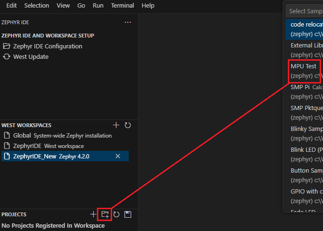Click 'No Projects Registered In Workspace' text

pos(53,226)
